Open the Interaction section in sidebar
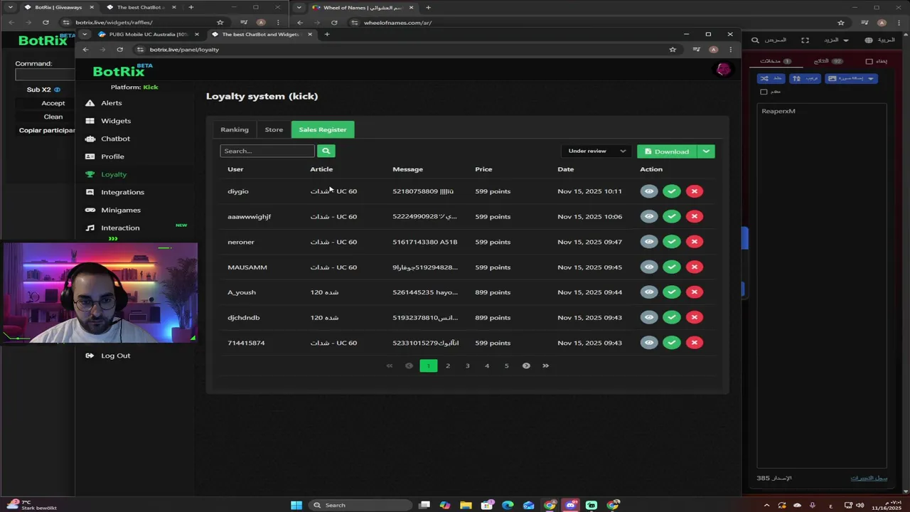The height and width of the screenshot is (512, 910). (x=120, y=228)
